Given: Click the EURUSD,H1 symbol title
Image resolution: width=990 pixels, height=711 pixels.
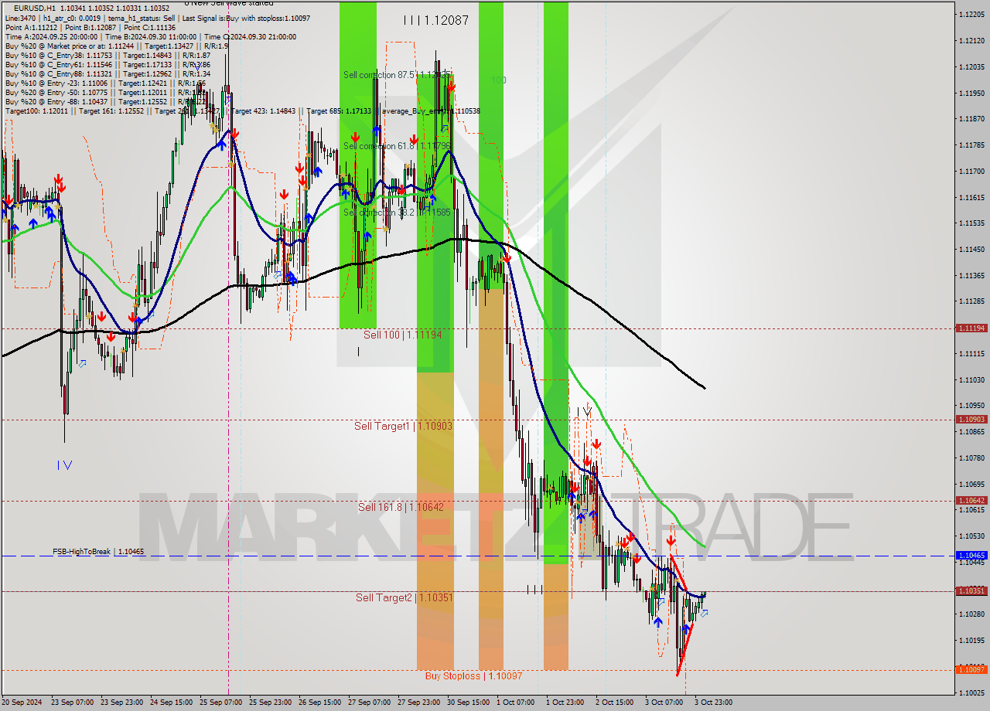Looking at the screenshot, I should coord(36,9).
